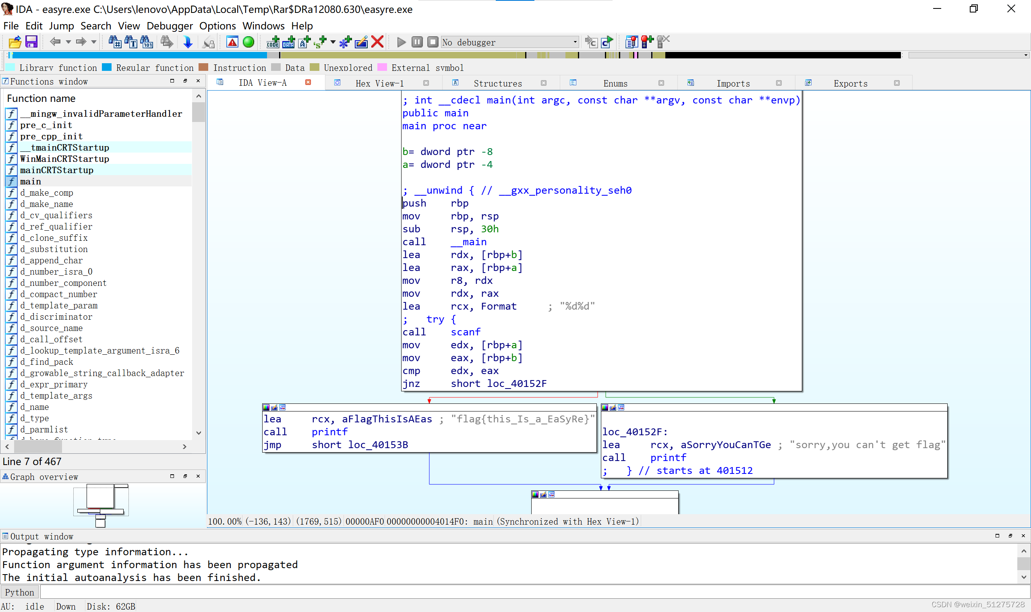
Task: Switch to the Structures tab
Action: (x=498, y=83)
